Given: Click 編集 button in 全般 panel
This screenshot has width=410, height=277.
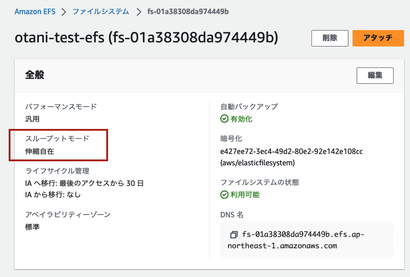Looking at the screenshot, I should [x=375, y=76].
